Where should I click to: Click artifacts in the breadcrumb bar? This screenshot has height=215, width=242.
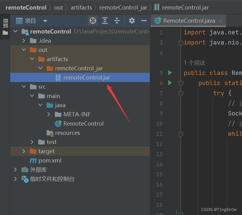click(x=81, y=8)
